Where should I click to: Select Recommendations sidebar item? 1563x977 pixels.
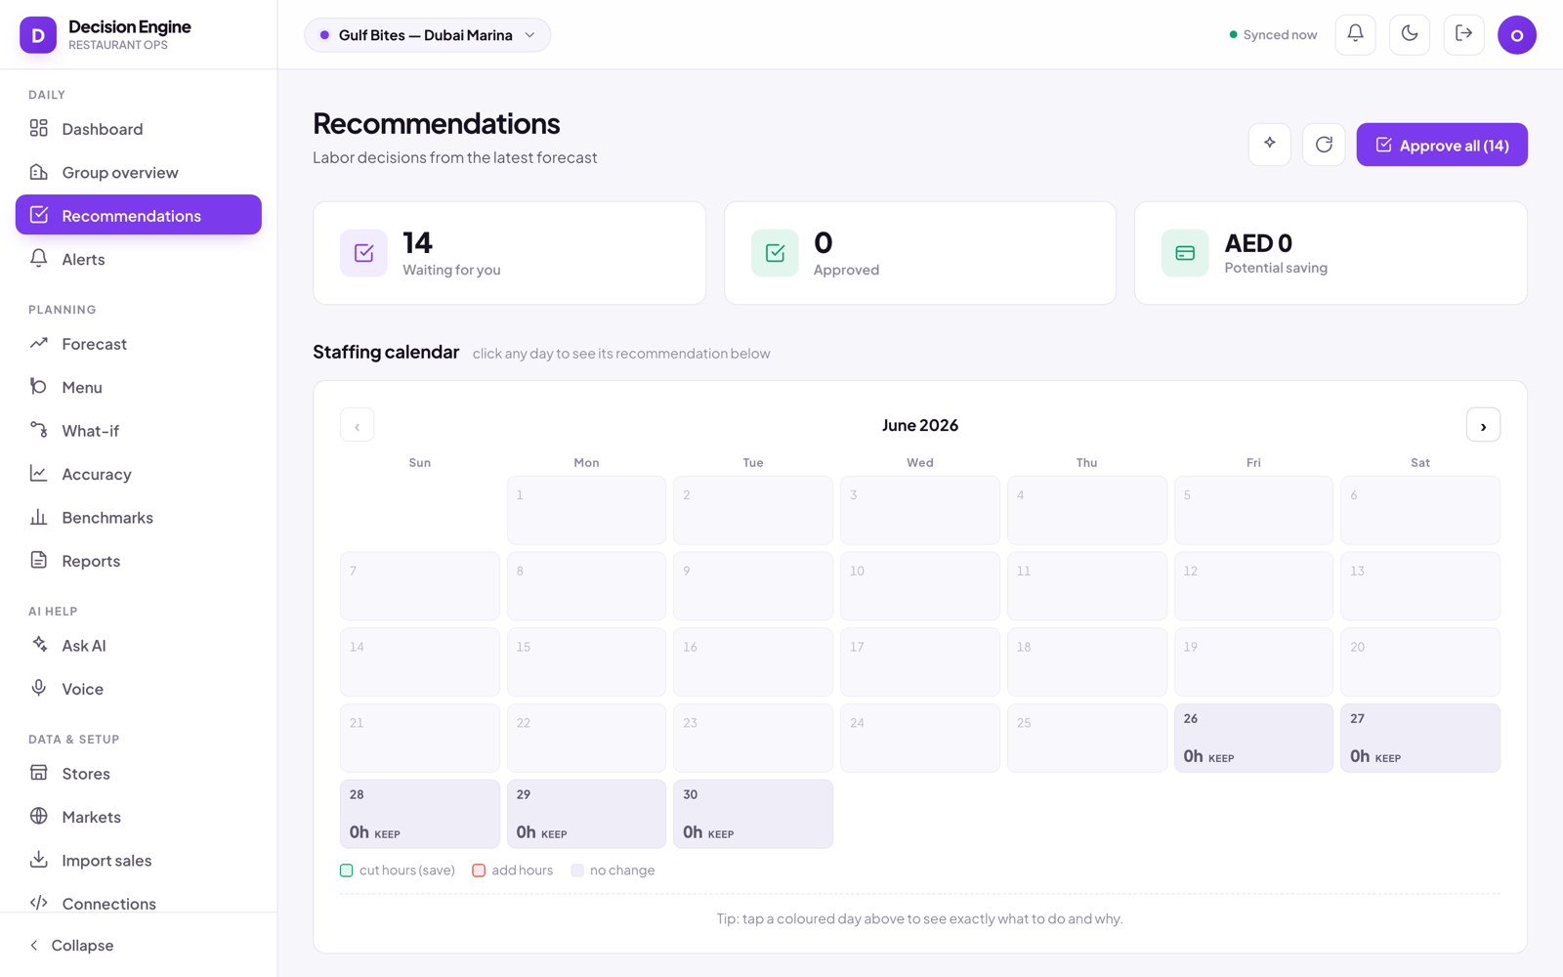click(x=139, y=215)
